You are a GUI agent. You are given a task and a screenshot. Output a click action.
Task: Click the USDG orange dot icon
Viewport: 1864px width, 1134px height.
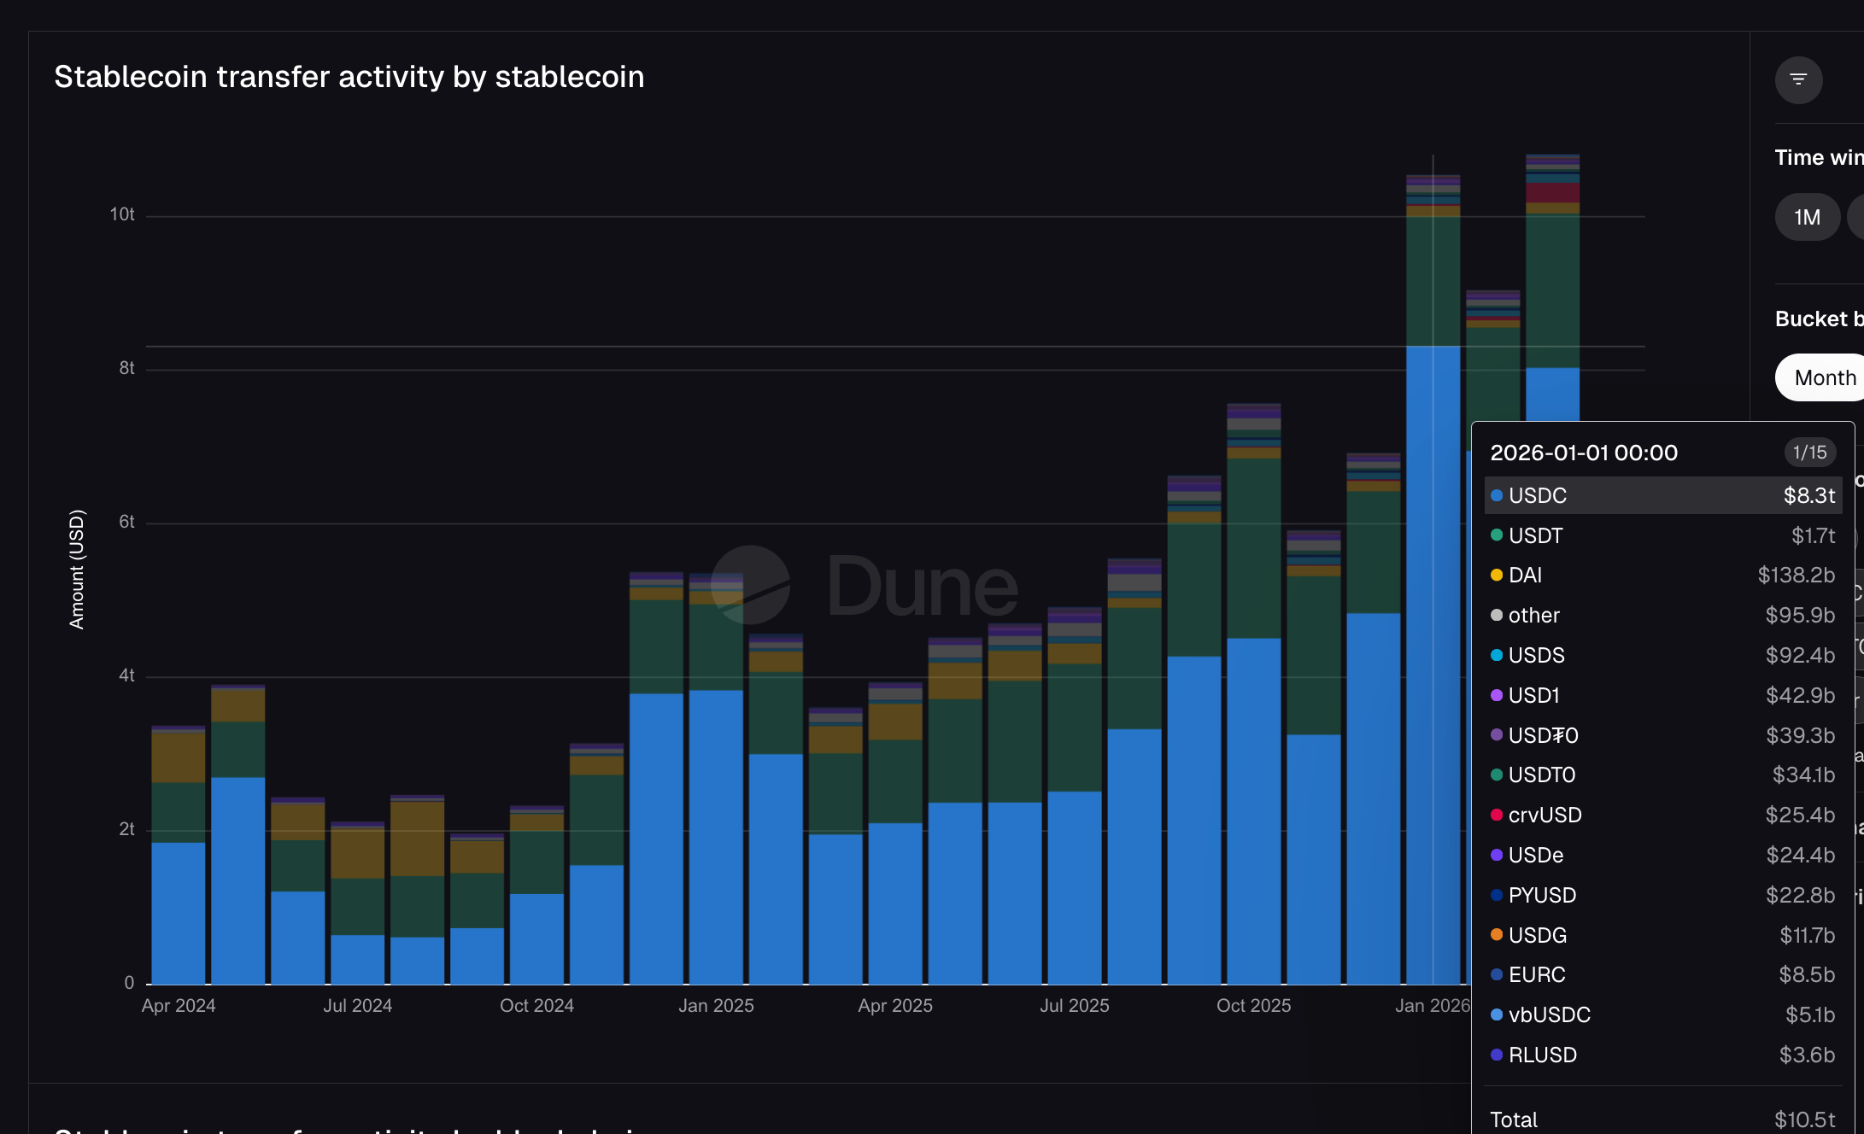point(1497,935)
